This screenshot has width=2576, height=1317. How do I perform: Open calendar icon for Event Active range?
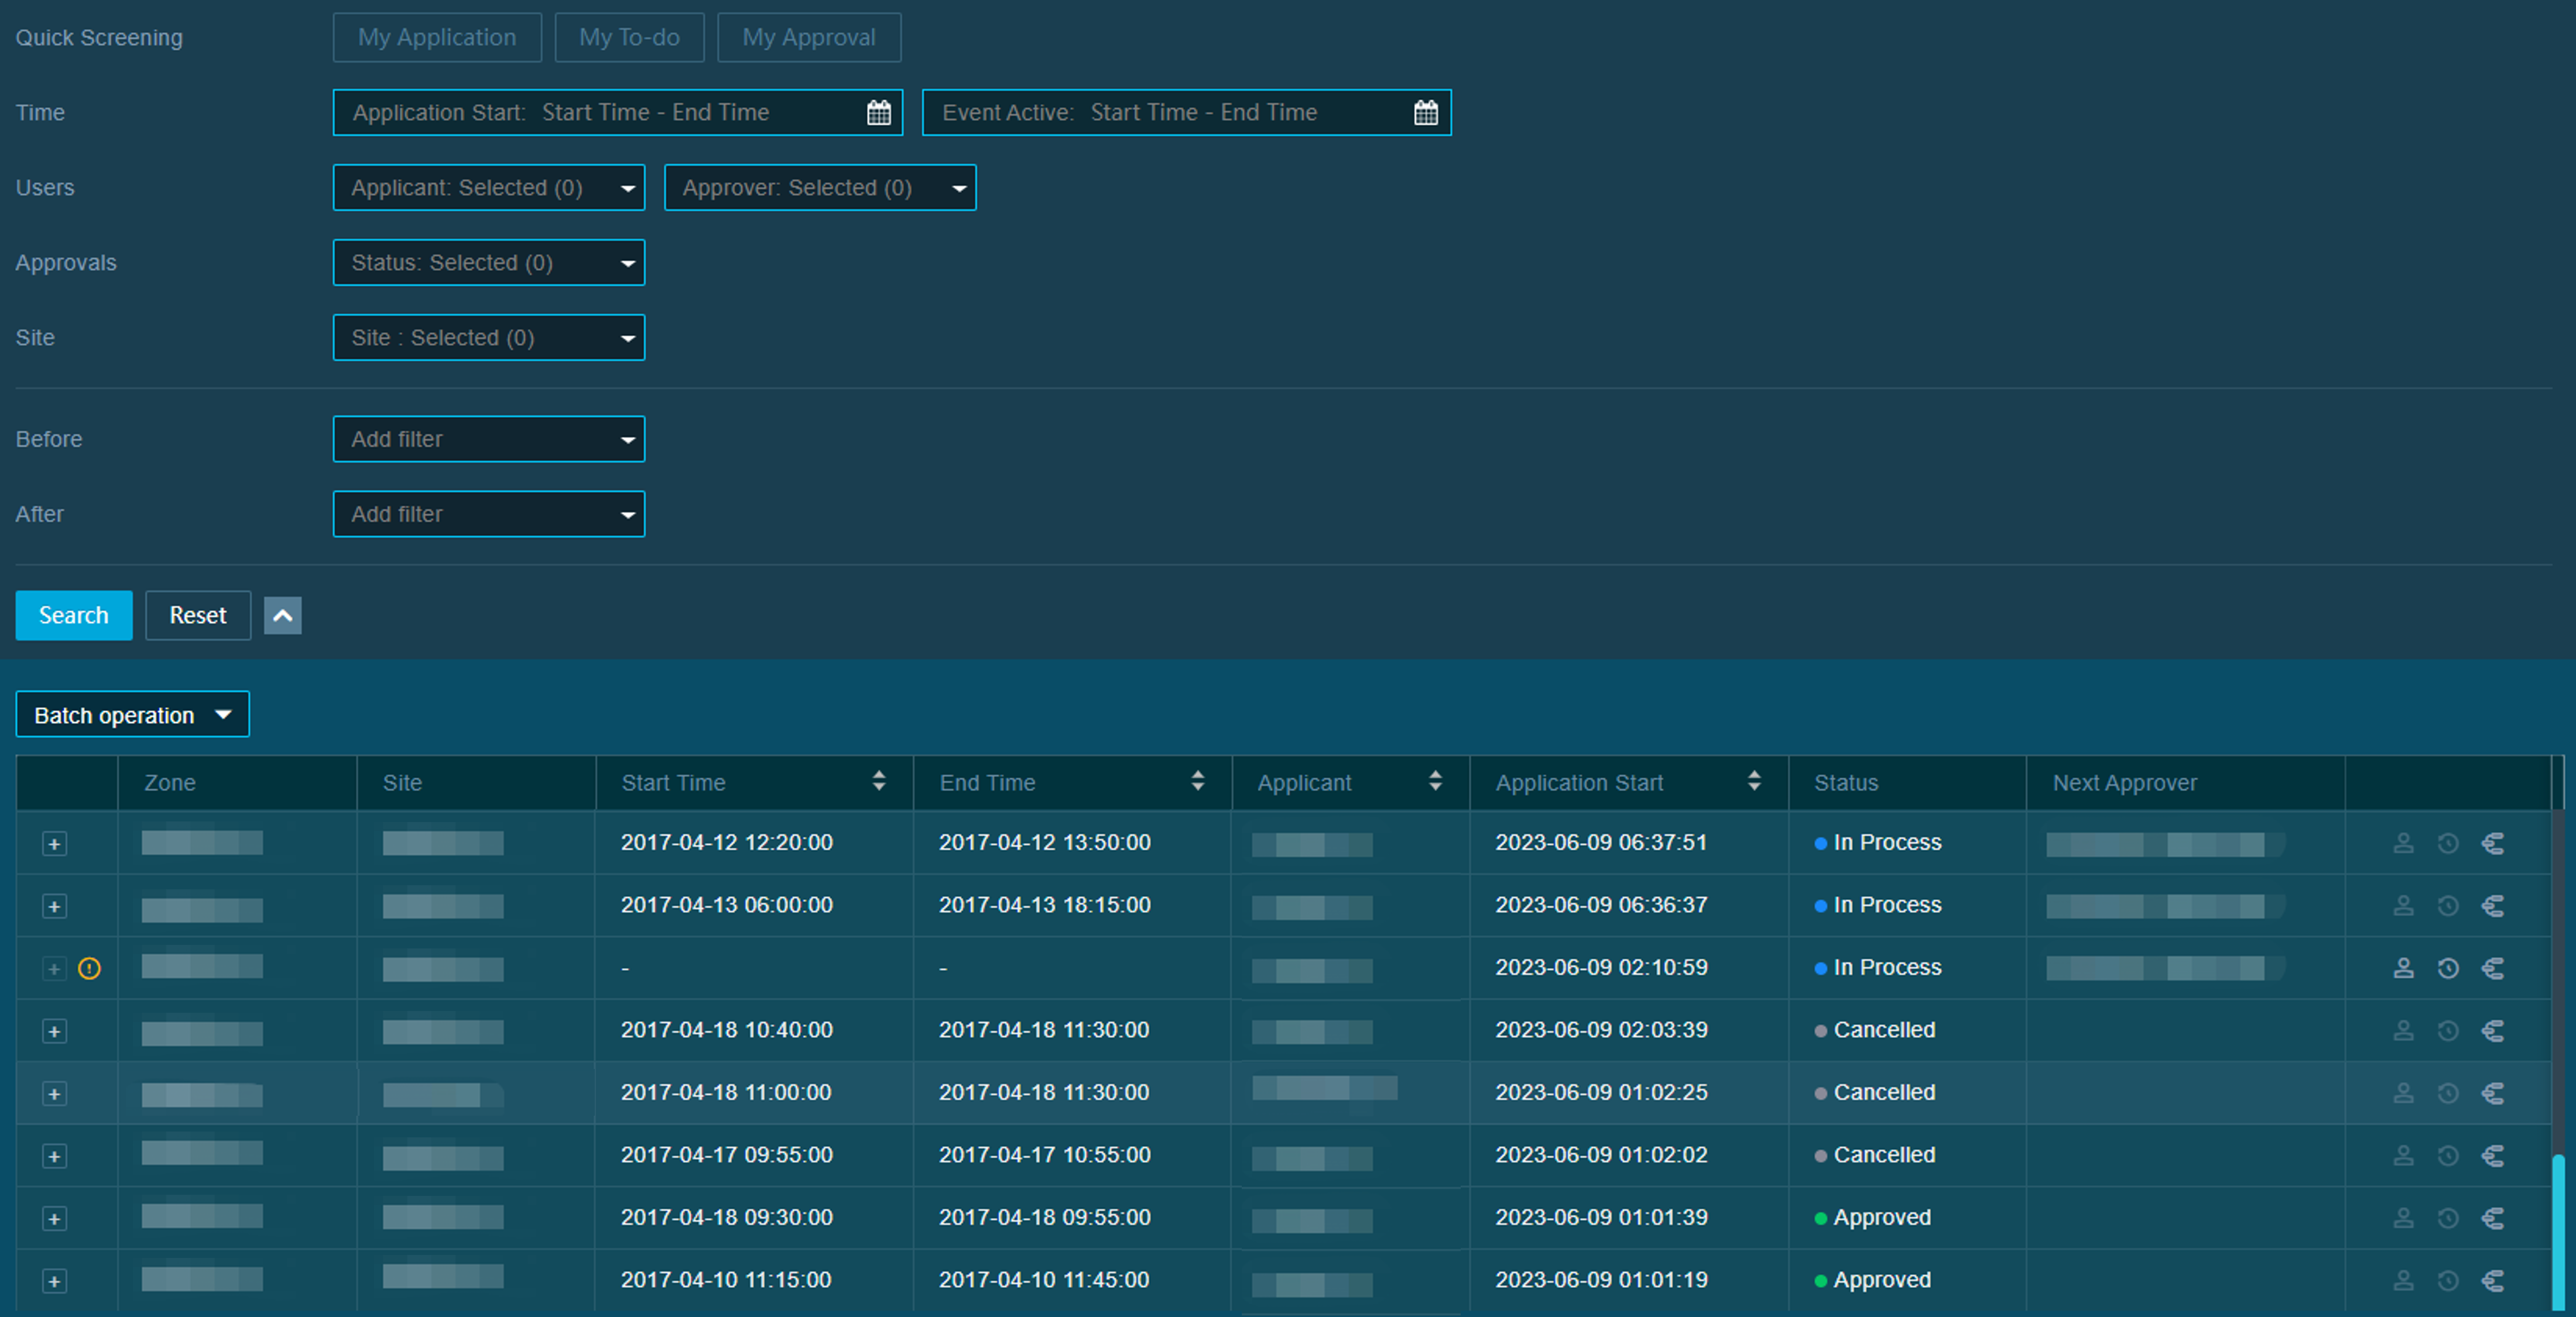(1426, 113)
